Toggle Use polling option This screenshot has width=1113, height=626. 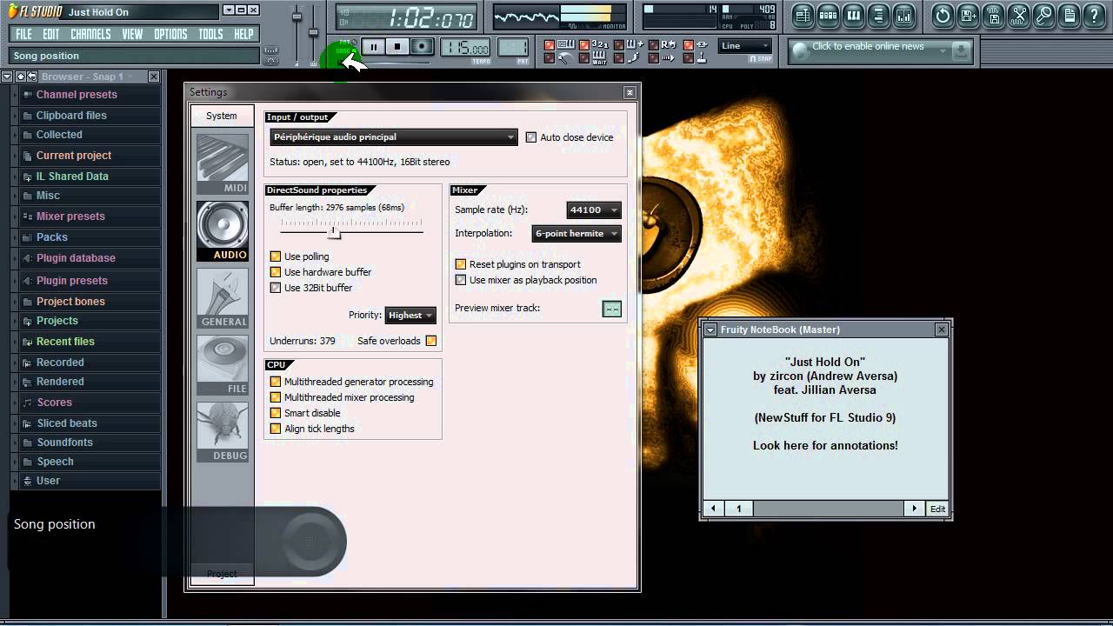click(276, 256)
